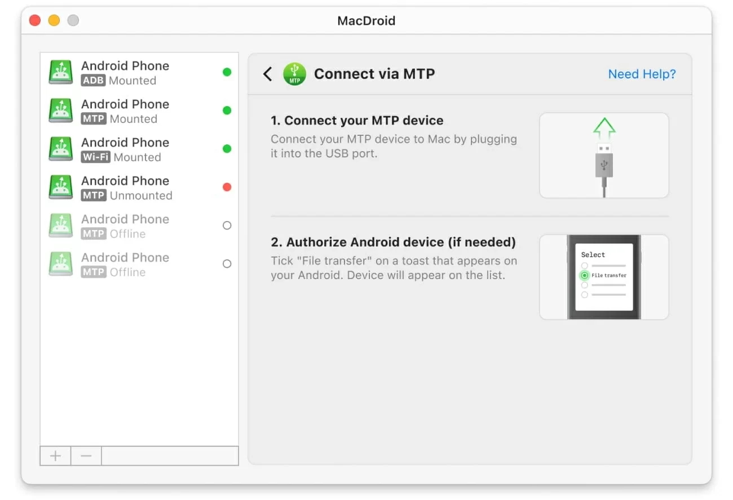
Task: Click the first offline Android Phone icon
Action: tap(60, 225)
